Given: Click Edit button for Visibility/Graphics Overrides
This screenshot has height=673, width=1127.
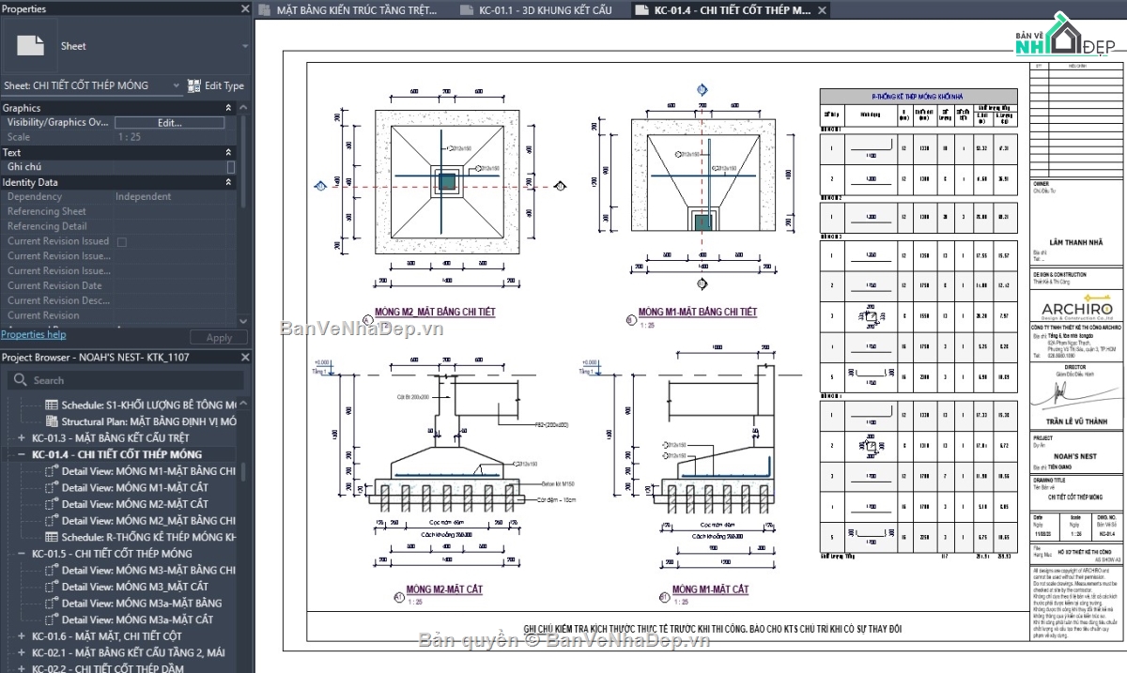Looking at the screenshot, I should [169, 122].
